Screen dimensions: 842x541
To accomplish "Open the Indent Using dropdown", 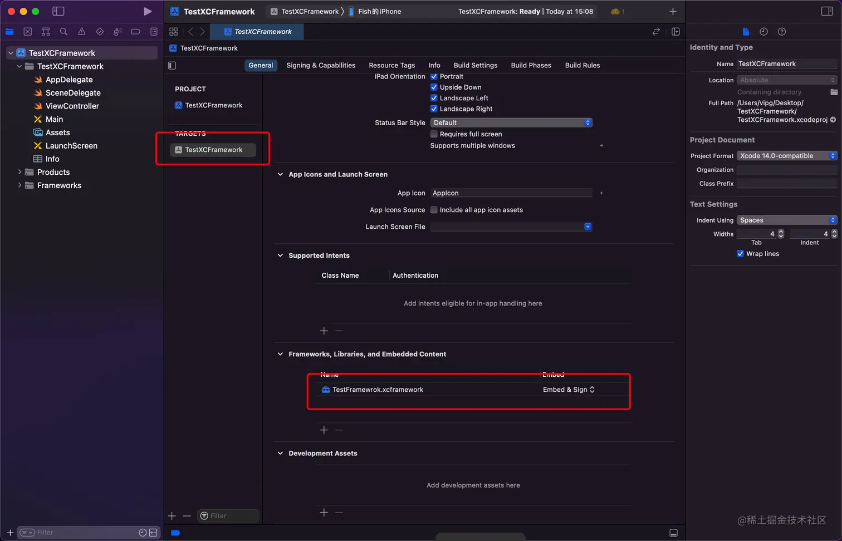I will 787,220.
